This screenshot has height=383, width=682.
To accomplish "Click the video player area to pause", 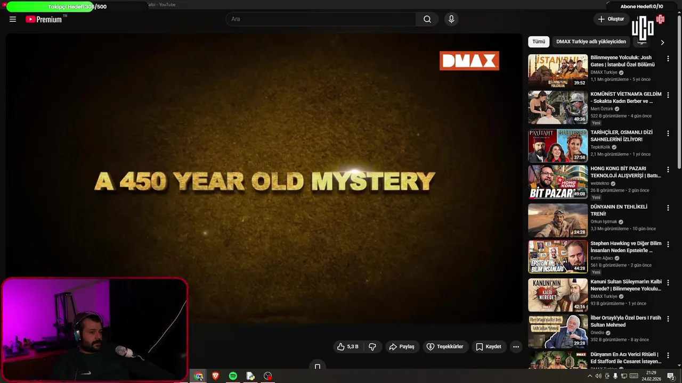I will 264,178.
